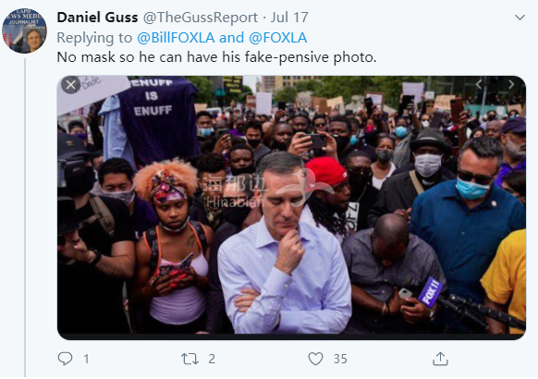
Task: Click the tweet text about fake-pensive photo
Action: pyautogui.click(x=216, y=57)
